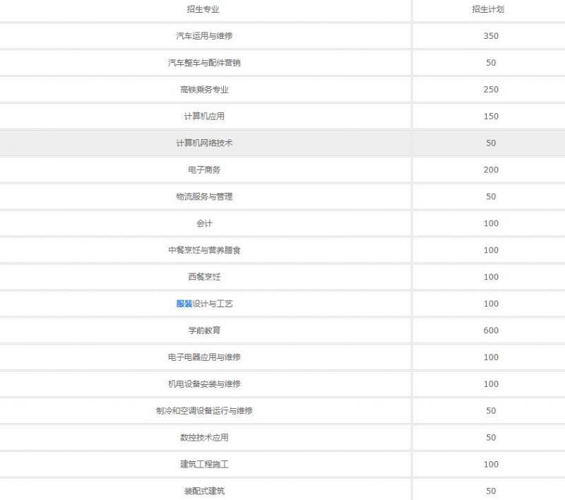
Task: Click the 电子商务 major text
Action: (203, 170)
